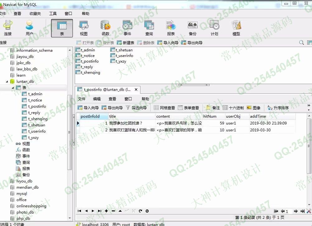Go to last page icon
Image resolution: width=312 pixels, height=226 pixels.
coord(302,211)
